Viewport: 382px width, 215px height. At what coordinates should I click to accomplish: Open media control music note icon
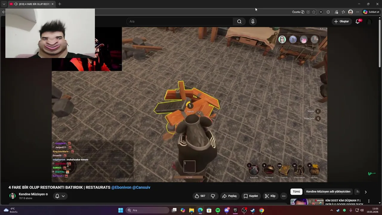pos(336,12)
